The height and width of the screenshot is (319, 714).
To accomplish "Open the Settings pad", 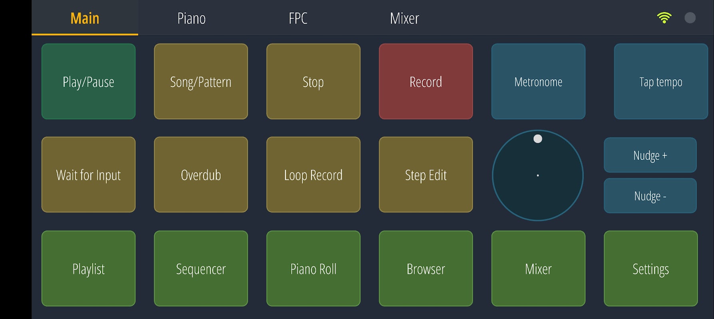I will (651, 269).
